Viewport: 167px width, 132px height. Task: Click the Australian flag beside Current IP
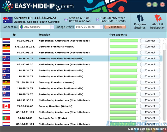point(8,20)
